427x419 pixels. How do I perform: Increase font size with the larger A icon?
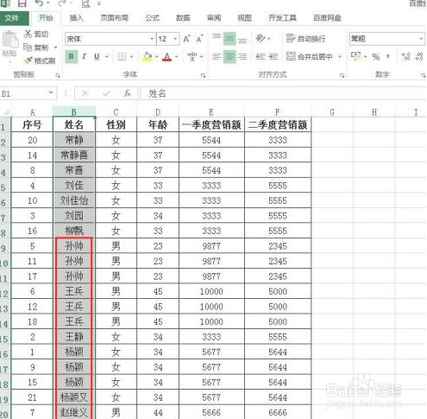point(187,39)
